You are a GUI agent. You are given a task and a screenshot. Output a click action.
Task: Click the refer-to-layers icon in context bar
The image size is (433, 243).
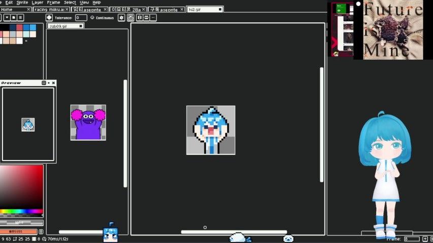[x=130, y=18]
